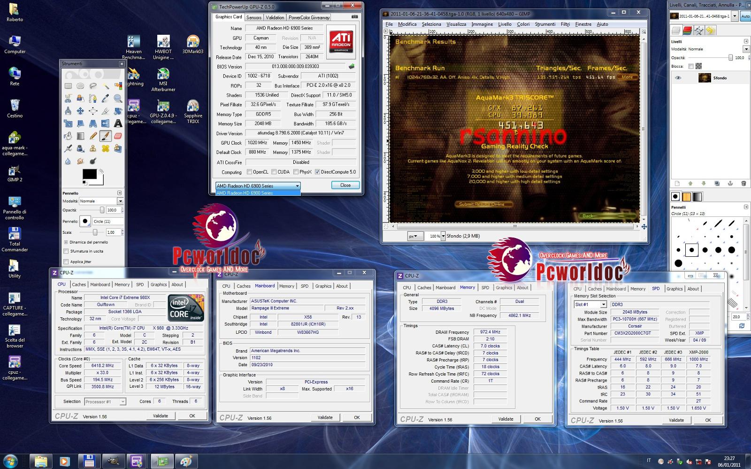Select the Blend gradient tool
The height and width of the screenshot is (469, 751).
click(x=80, y=136)
